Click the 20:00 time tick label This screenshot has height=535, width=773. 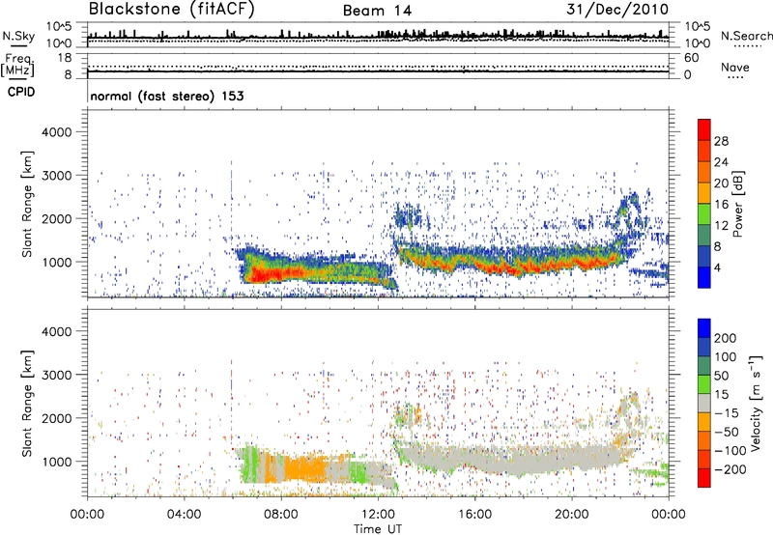[x=571, y=515]
